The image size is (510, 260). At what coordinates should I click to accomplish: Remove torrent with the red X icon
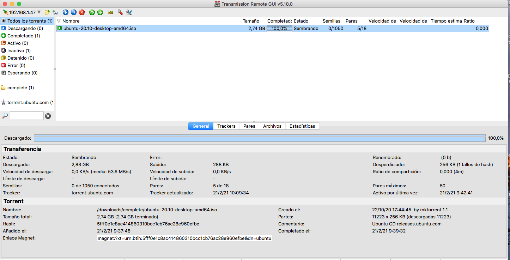pyautogui.click(x=82, y=12)
